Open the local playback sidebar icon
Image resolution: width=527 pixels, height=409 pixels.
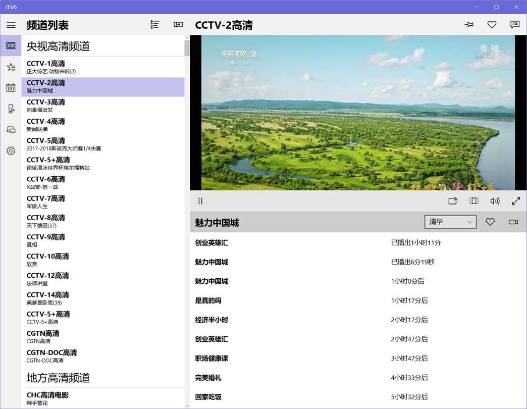tap(11, 109)
